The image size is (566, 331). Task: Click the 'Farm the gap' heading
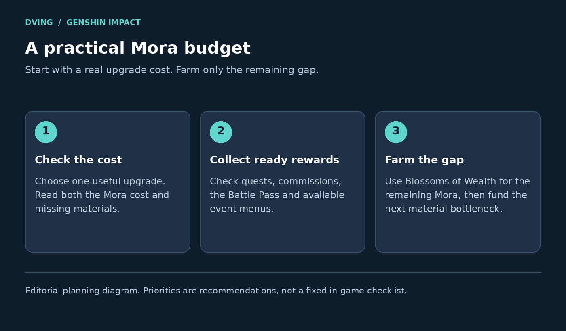tap(424, 160)
